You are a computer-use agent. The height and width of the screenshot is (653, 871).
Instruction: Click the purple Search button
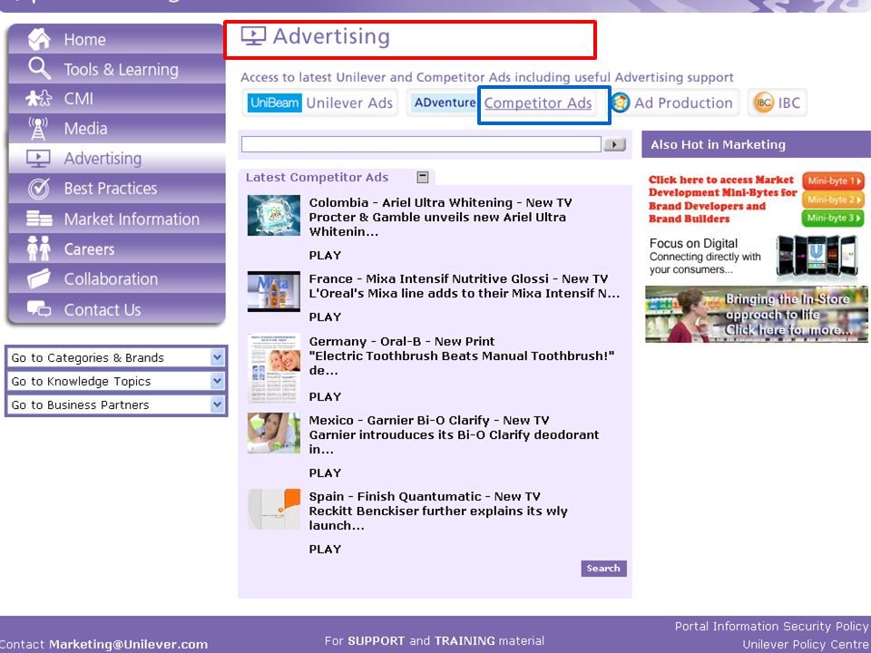pyautogui.click(x=604, y=568)
